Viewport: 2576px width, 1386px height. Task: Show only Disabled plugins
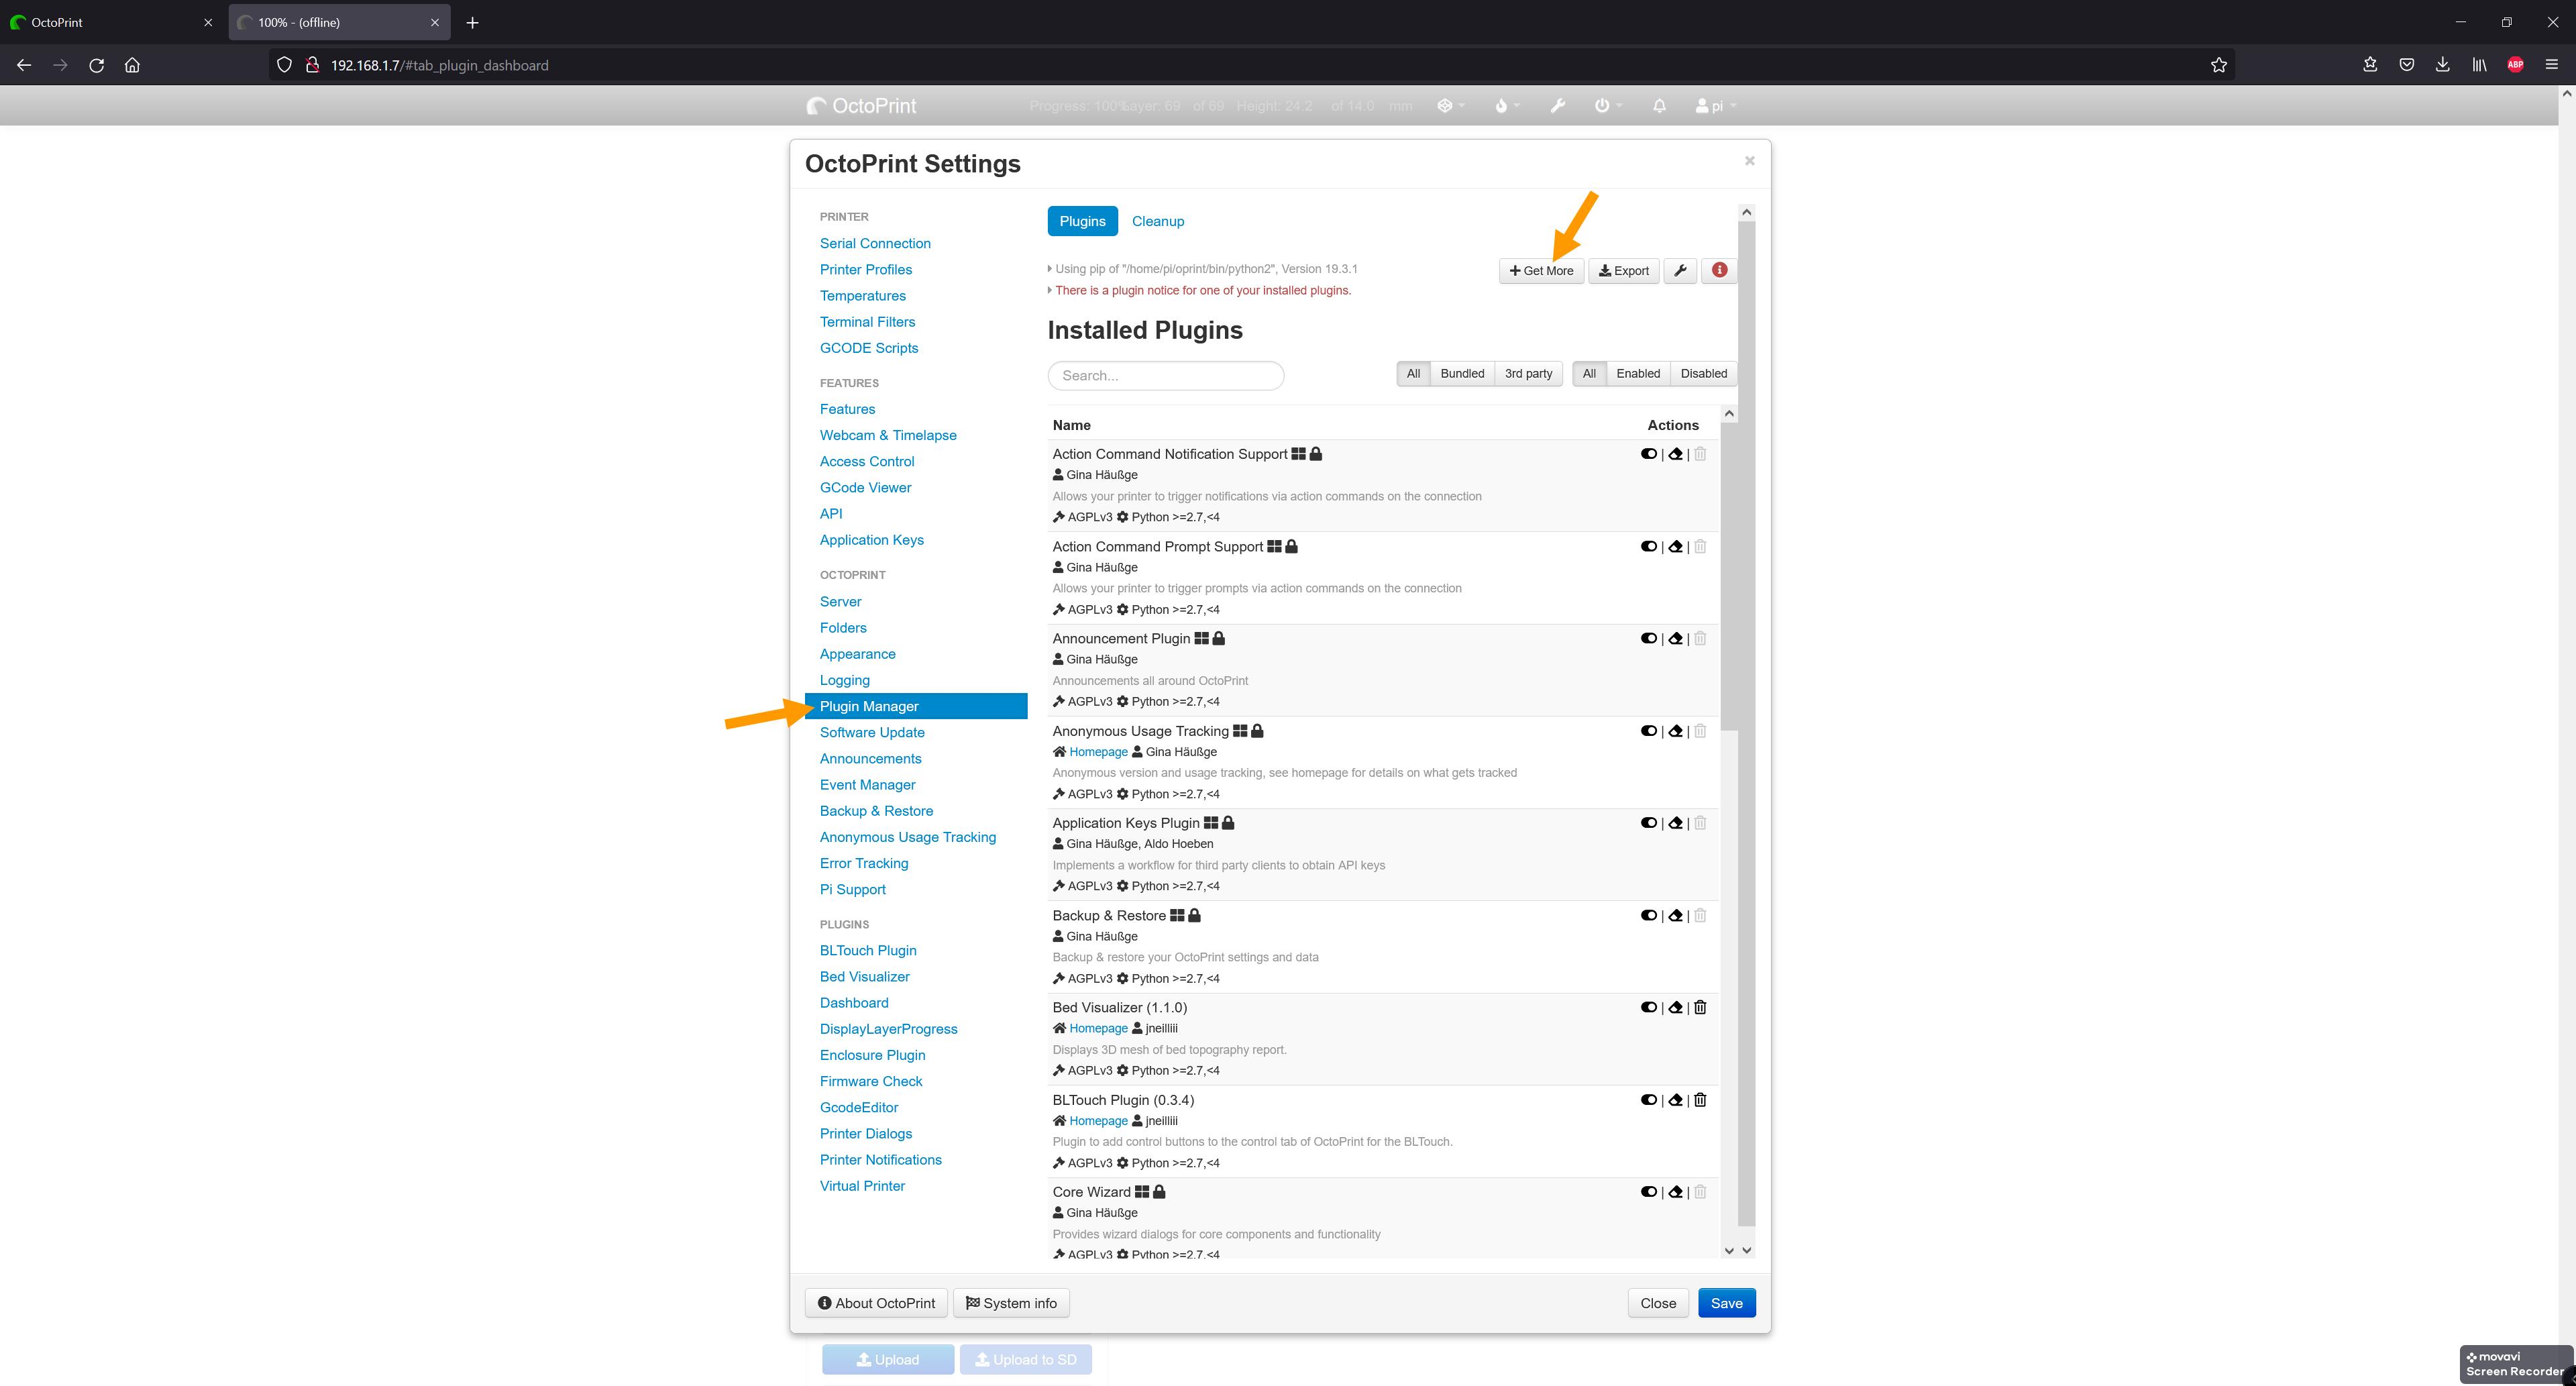pos(1703,374)
